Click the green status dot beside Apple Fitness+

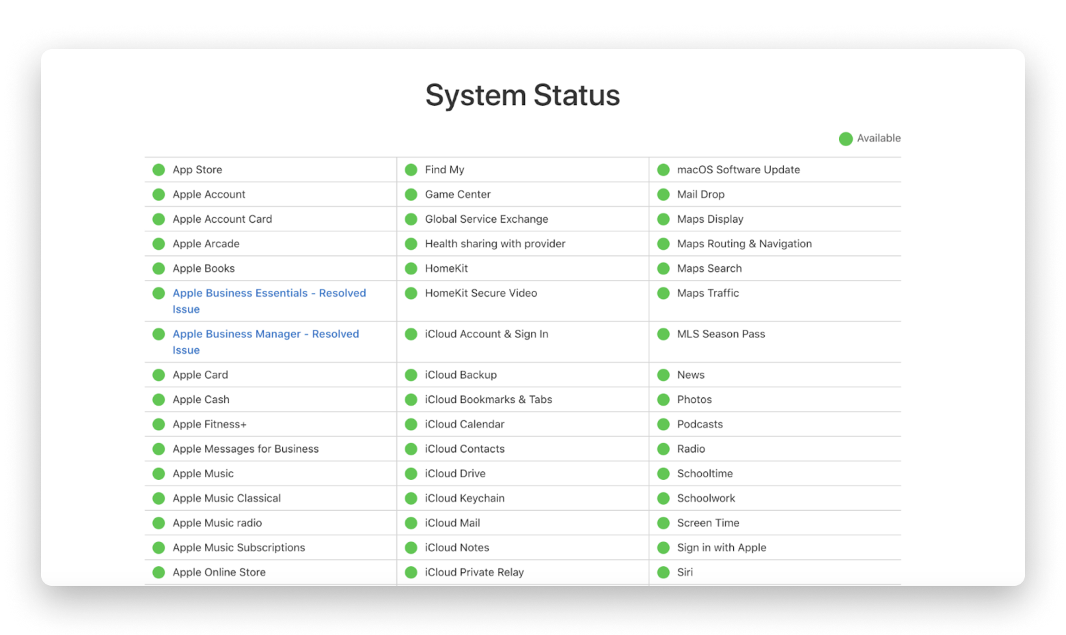click(159, 424)
